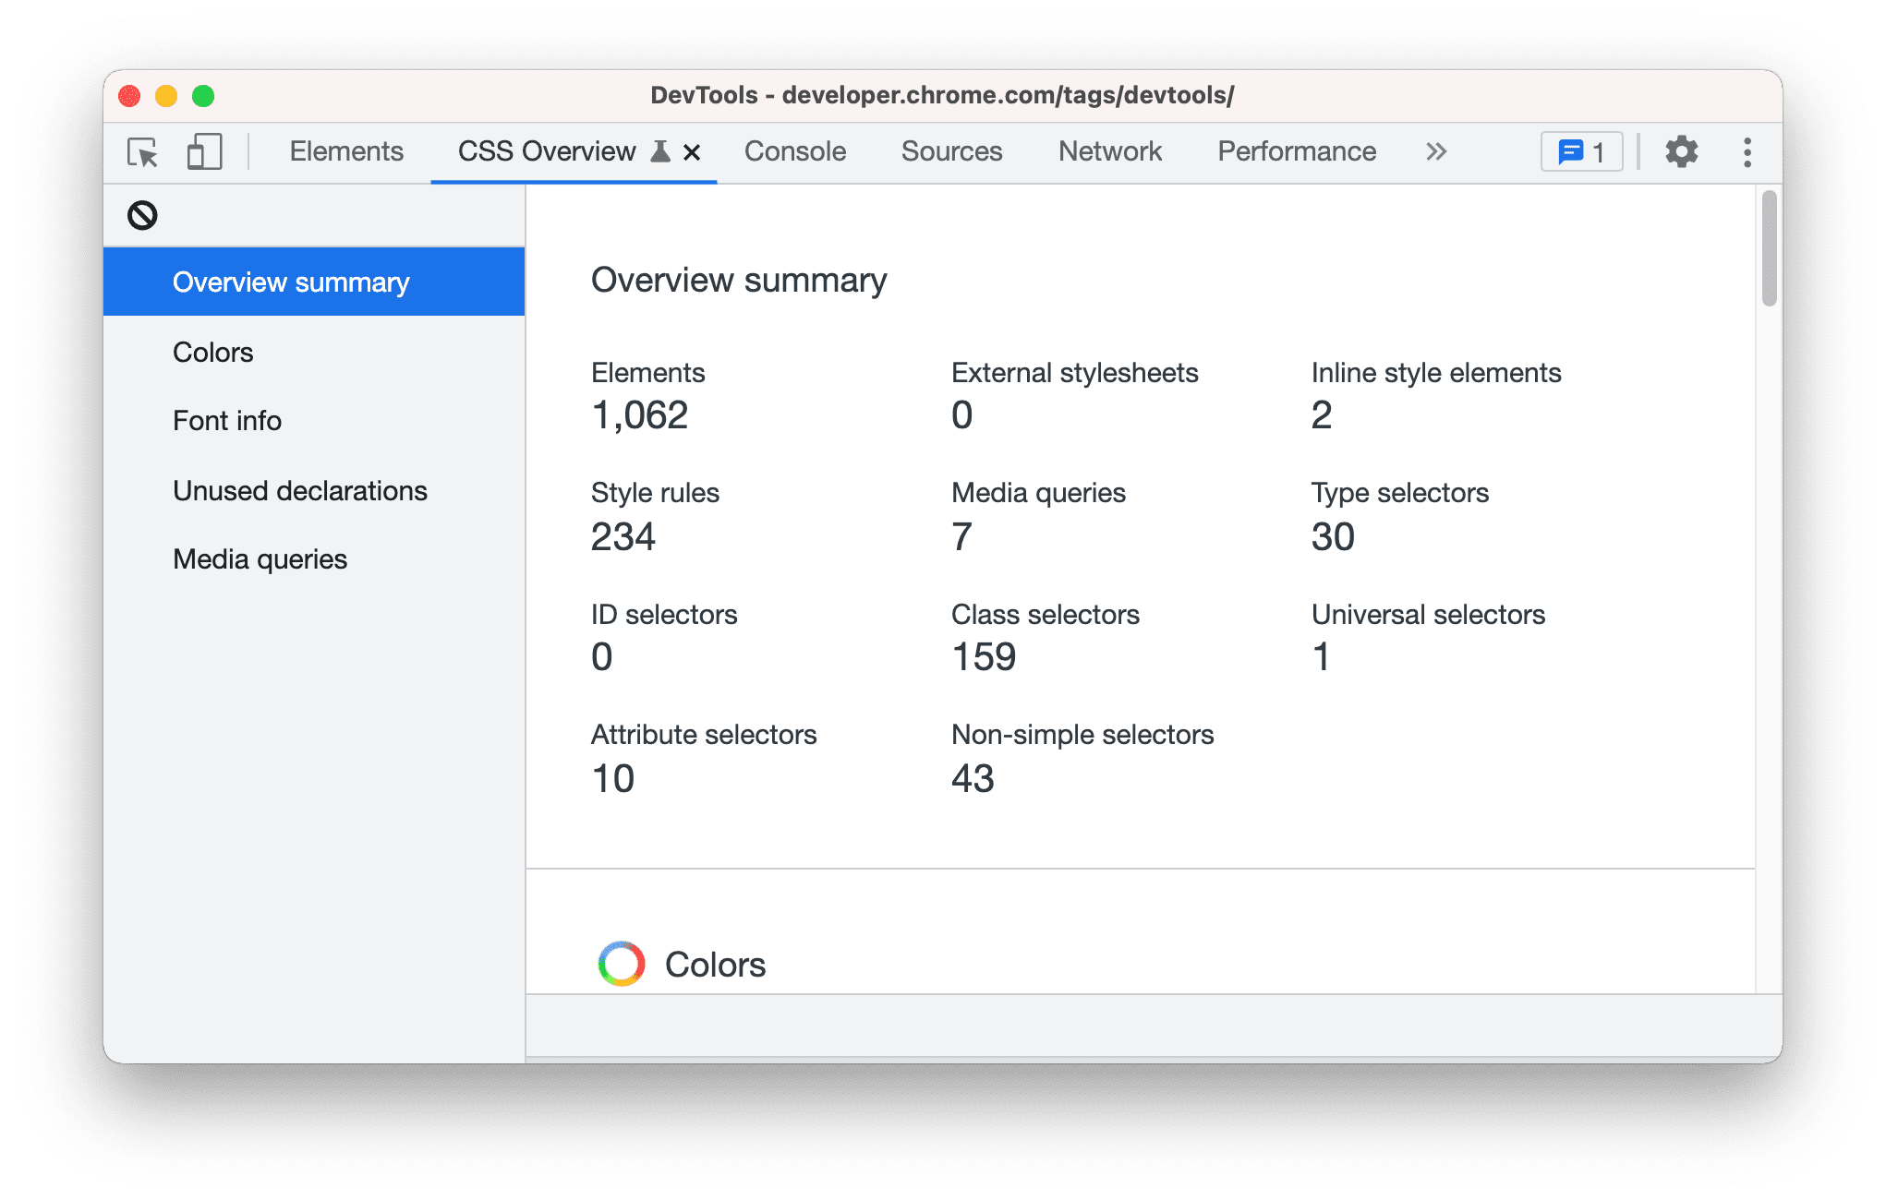Click the no-entry block icon in sidebar
This screenshot has width=1886, height=1200.
pyautogui.click(x=140, y=216)
